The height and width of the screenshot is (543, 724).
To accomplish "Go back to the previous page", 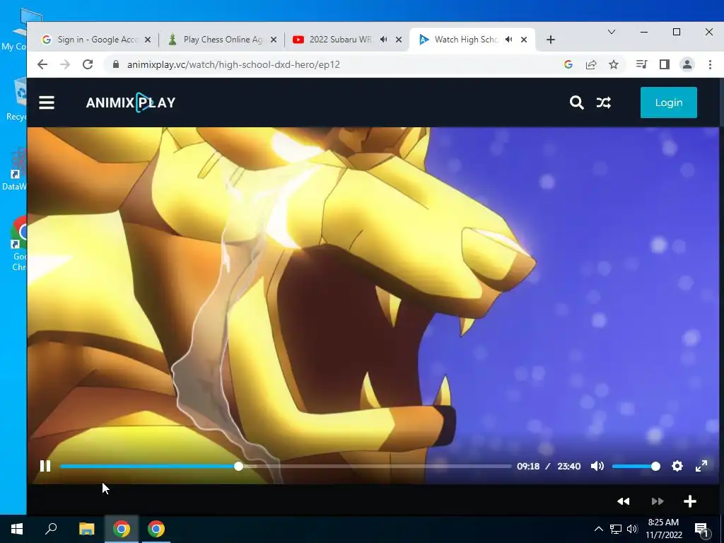I will 42,64.
